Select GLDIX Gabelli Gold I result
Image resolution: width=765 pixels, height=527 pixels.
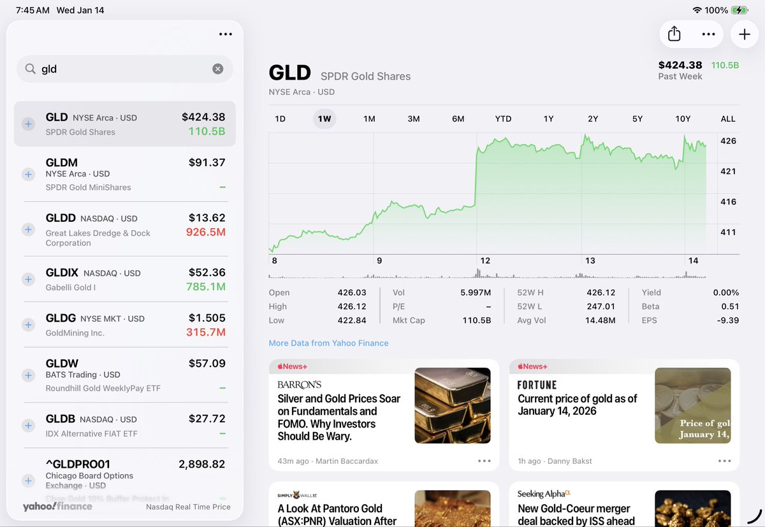[x=124, y=279]
